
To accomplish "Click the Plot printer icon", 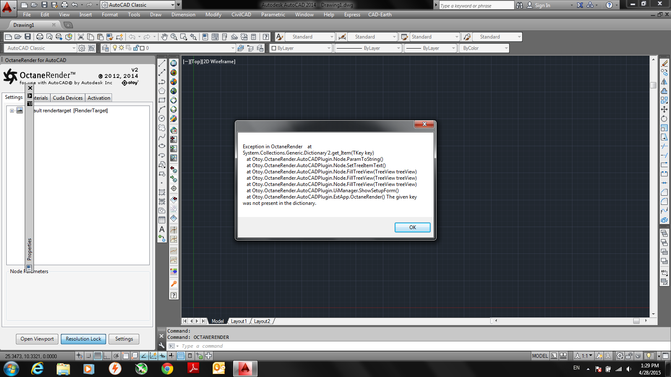I will point(40,37).
